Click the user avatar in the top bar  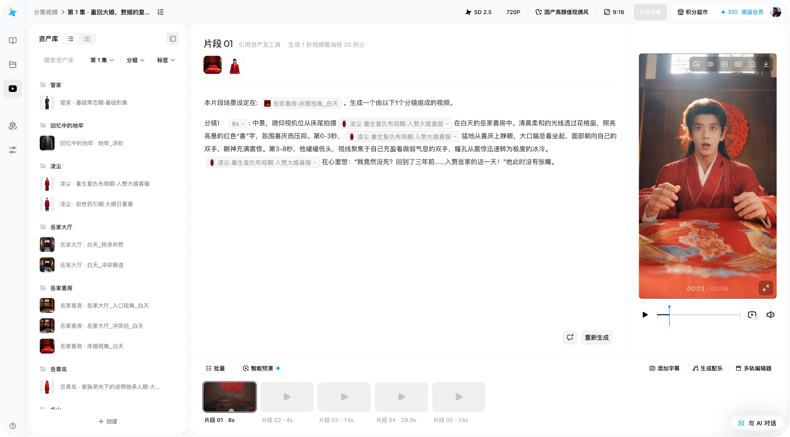point(775,12)
